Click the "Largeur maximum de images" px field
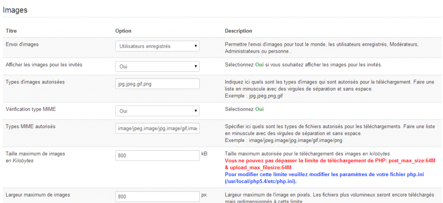Viewport: 443px width, 203px height. pos(157,197)
